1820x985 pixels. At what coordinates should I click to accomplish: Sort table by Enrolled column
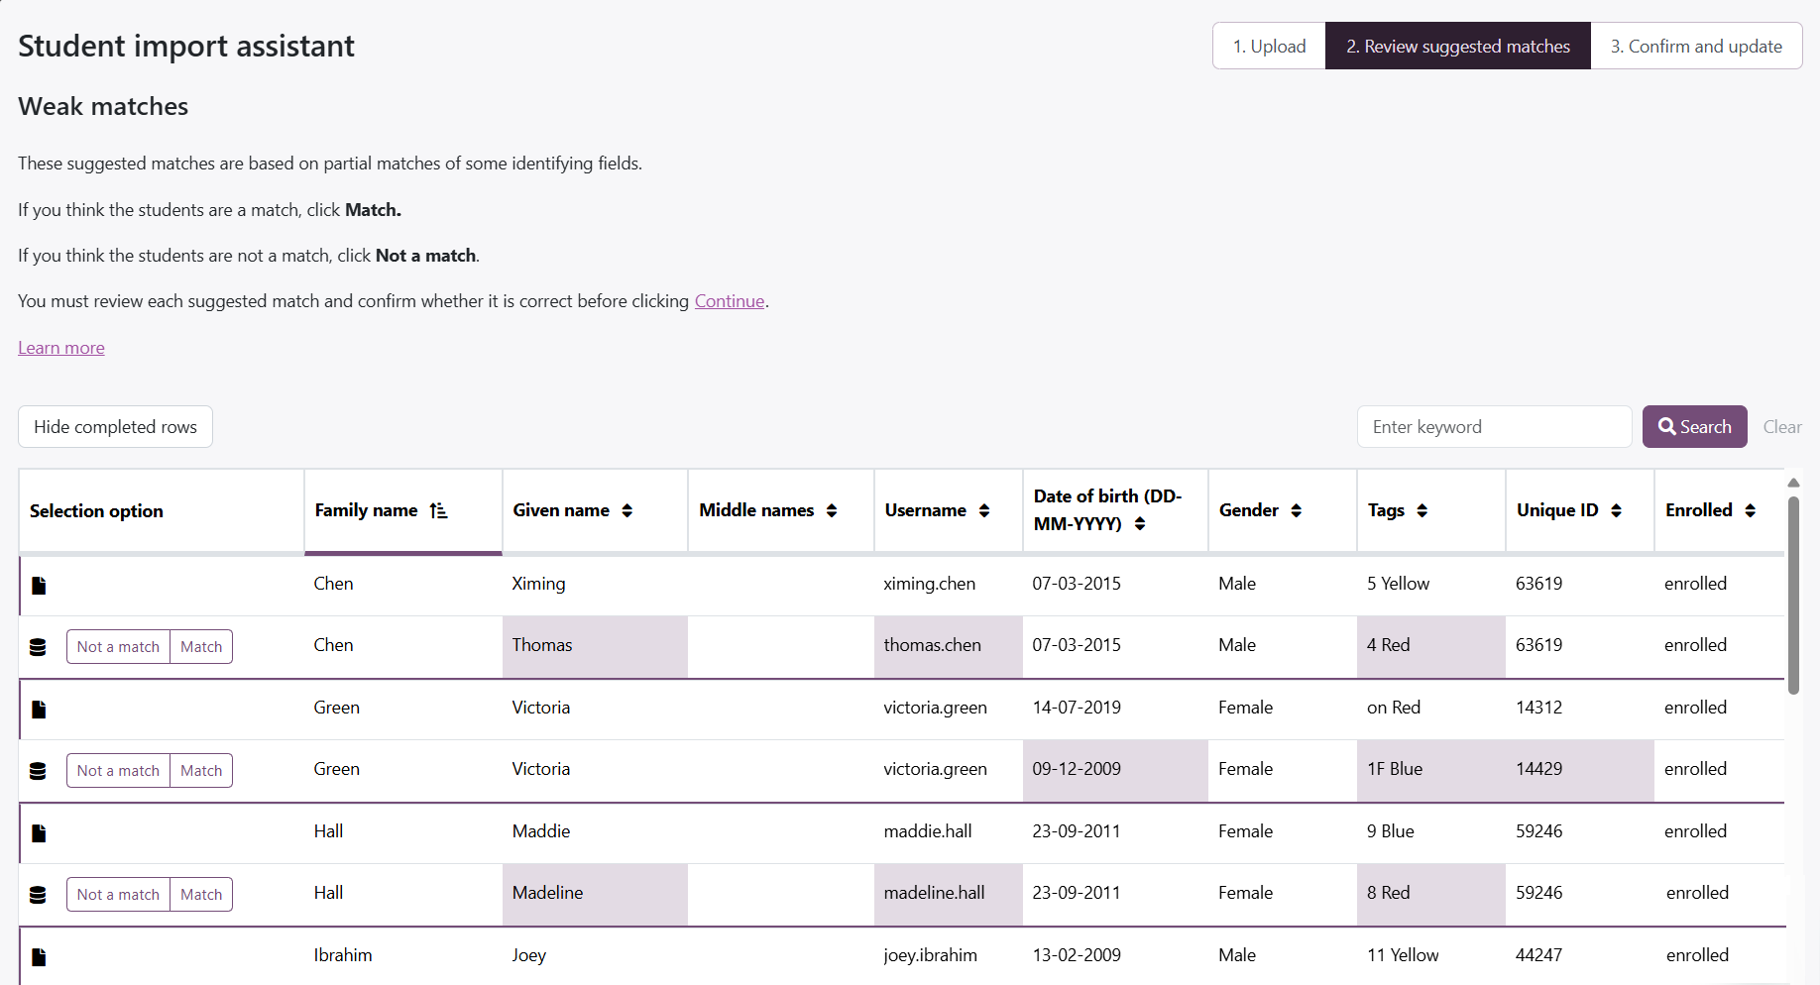coord(1750,510)
